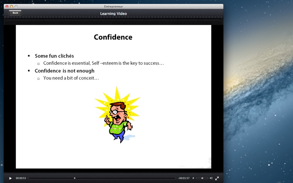
Task: Go back using the Back button
Action: (15, 13)
